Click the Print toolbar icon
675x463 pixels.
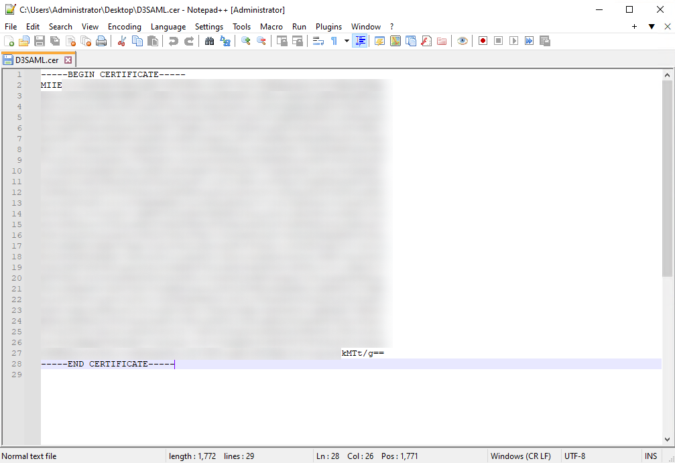[x=101, y=41]
